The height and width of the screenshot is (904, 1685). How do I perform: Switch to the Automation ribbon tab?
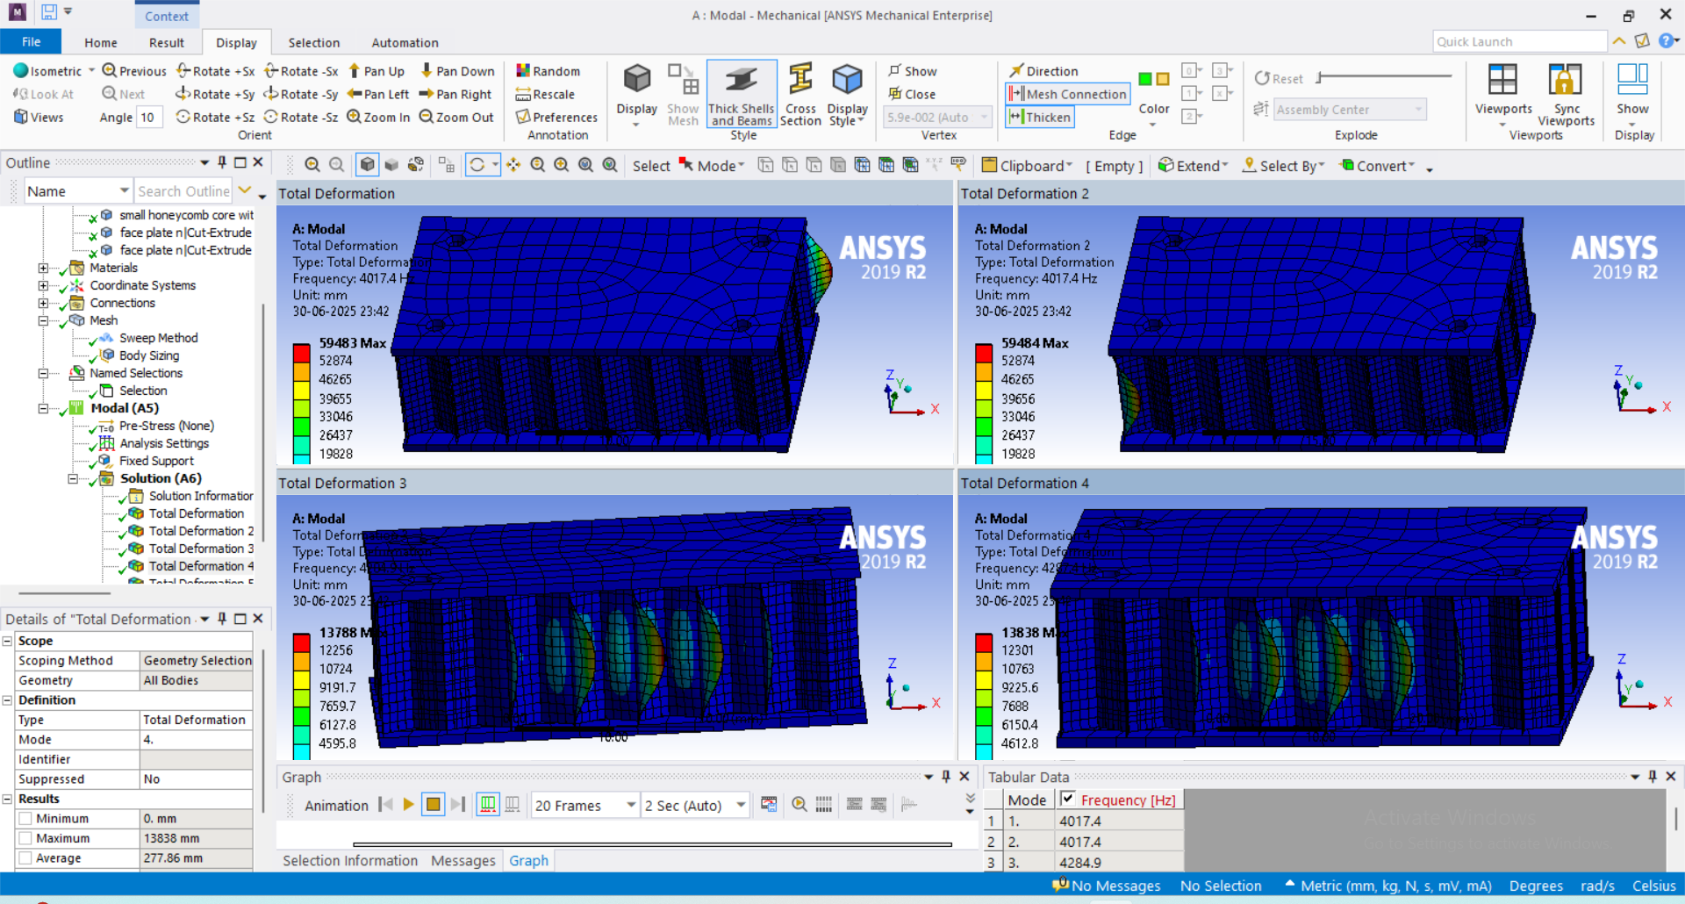(x=405, y=42)
